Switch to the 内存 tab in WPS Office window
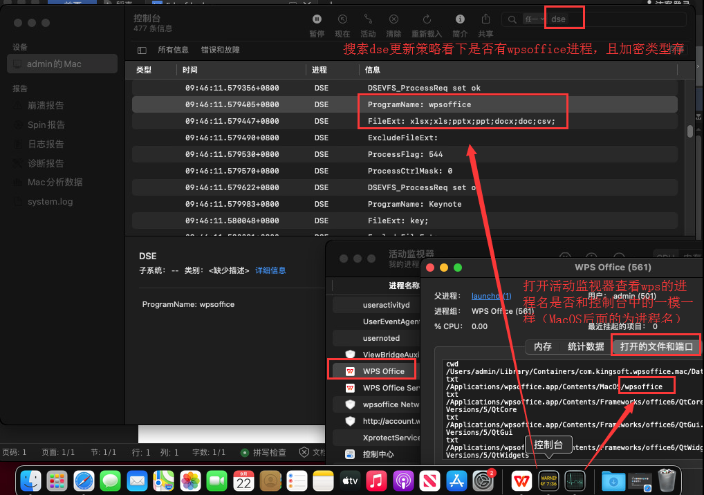The image size is (704, 495). [x=542, y=346]
